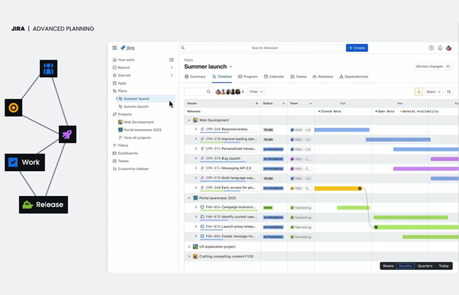Screen dimensions: 459x295
Task: Select the Months timeline scale
Action: (405, 265)
